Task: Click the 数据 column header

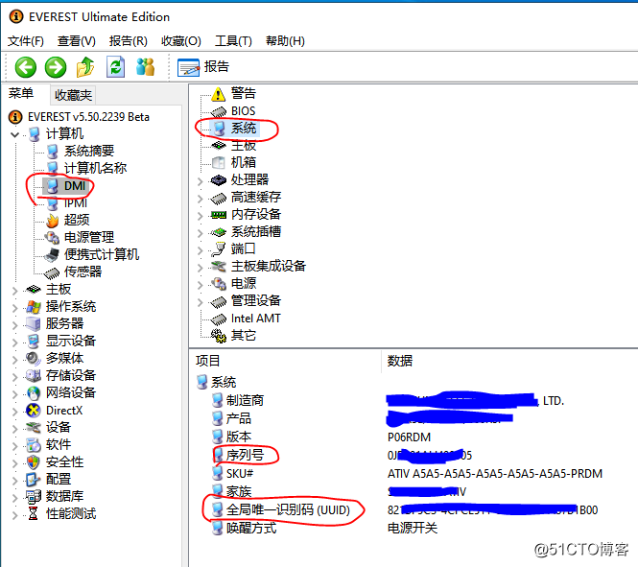Action: 399,361
